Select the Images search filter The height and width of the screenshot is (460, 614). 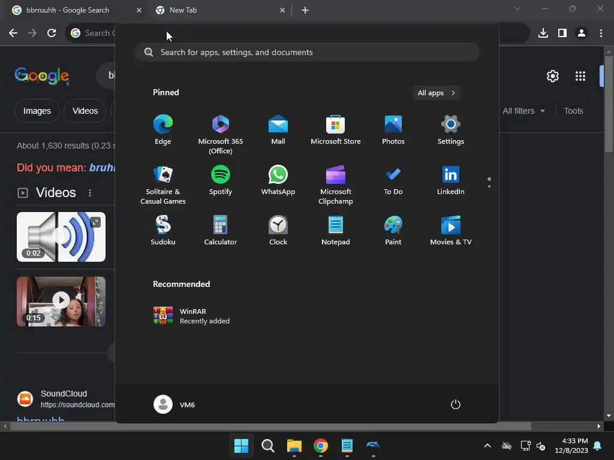[x=37, y=111]
